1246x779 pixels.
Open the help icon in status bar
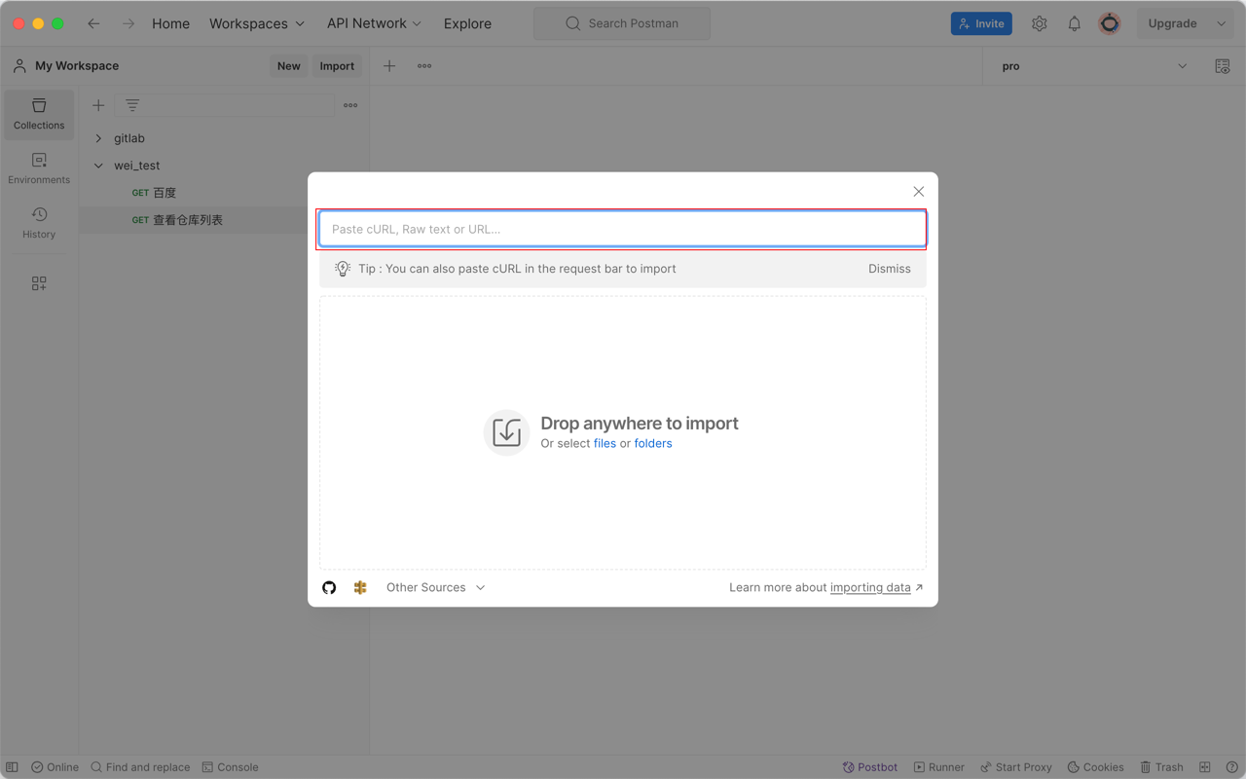click(x=1231, y=767)
